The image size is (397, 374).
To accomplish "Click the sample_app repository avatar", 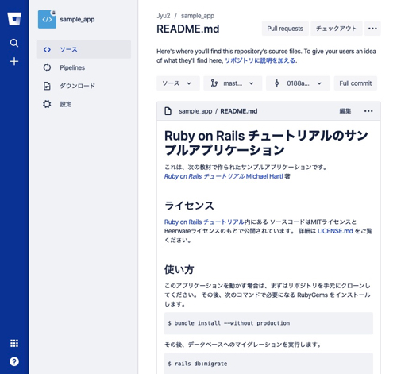I will tap(47, 19).
